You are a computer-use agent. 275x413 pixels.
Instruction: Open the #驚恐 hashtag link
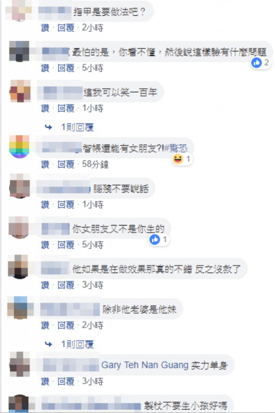coord(176,148)
